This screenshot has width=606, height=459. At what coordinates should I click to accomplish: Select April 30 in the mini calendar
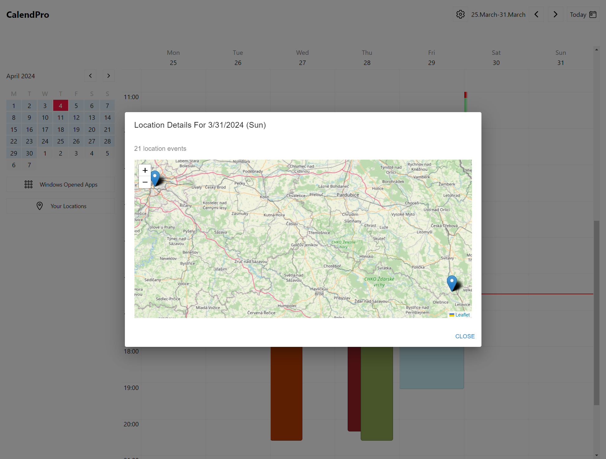(x=29, y=153)
